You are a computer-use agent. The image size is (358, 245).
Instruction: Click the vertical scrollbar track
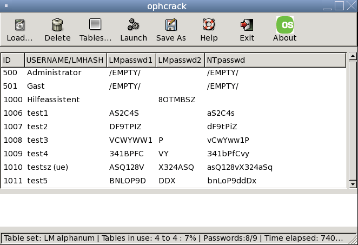(x=353, y=120)
